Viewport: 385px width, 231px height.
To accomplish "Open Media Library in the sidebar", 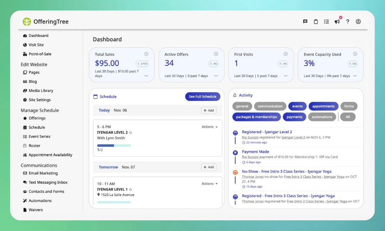I will pyautogui.click(x=38, y=90).
